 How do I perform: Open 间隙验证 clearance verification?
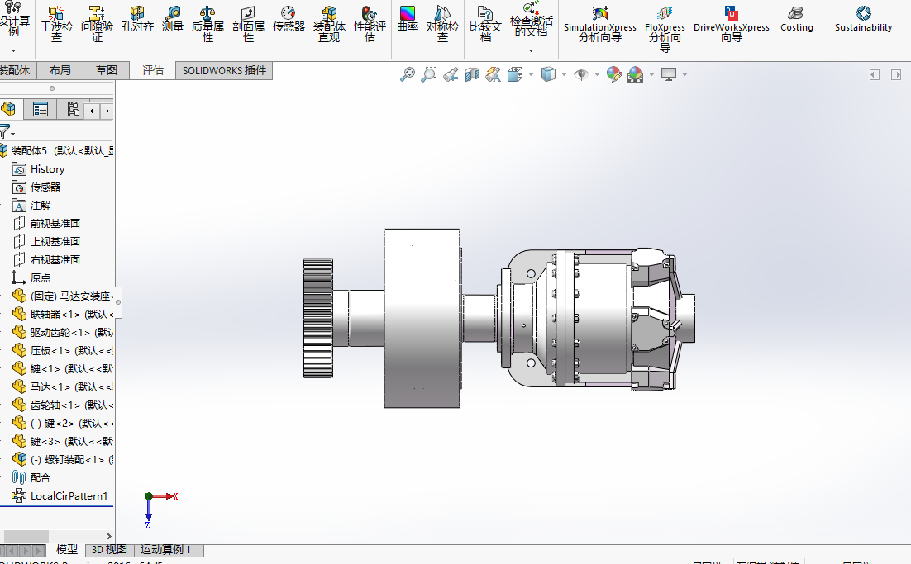coord(97,24)
